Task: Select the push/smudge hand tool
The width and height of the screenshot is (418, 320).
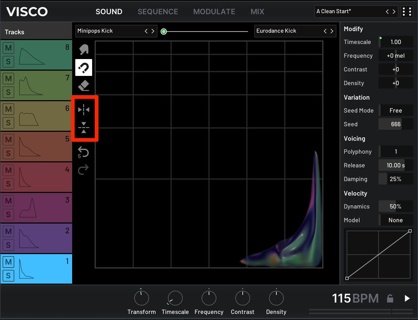Action: [84, 49]
